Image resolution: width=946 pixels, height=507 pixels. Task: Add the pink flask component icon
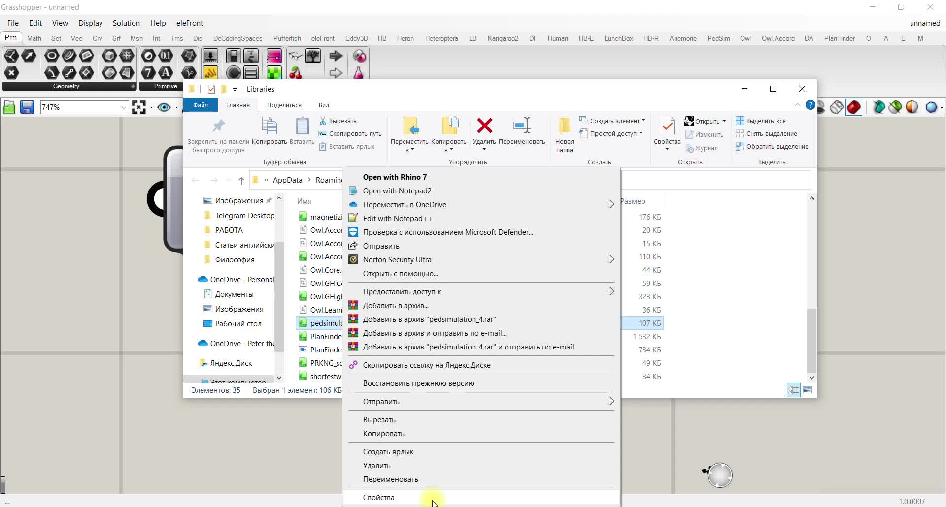point(359,73)
